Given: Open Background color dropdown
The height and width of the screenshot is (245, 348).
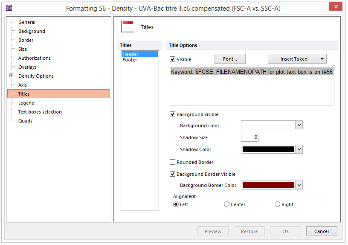Looking at the screenshot, I should pyautogui.click(x=299, y=125).
